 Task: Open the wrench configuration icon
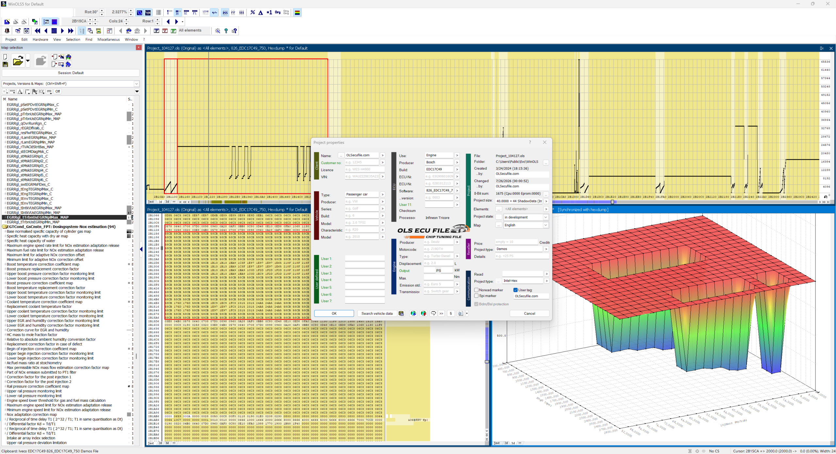[x=217, y=31]
